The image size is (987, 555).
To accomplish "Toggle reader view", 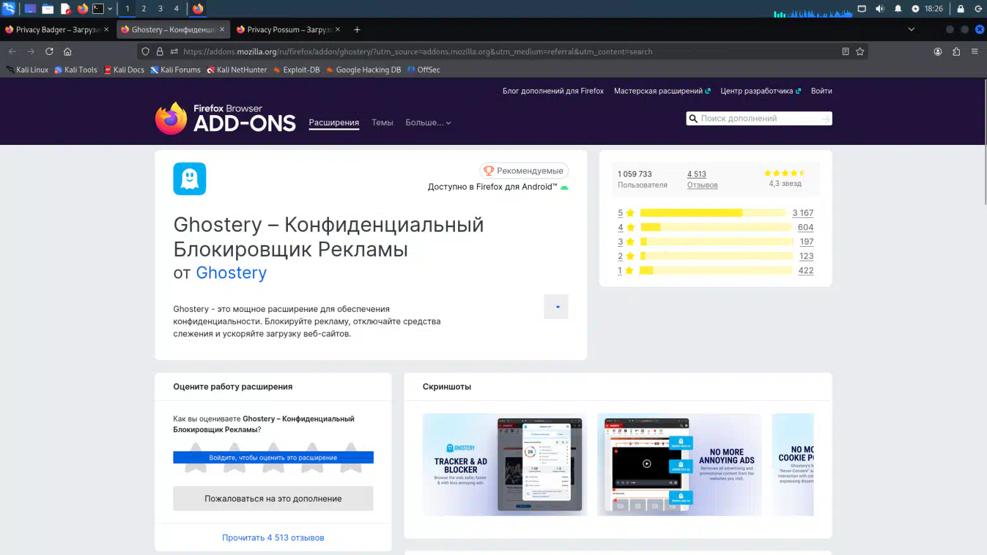I will click(845, 52).
